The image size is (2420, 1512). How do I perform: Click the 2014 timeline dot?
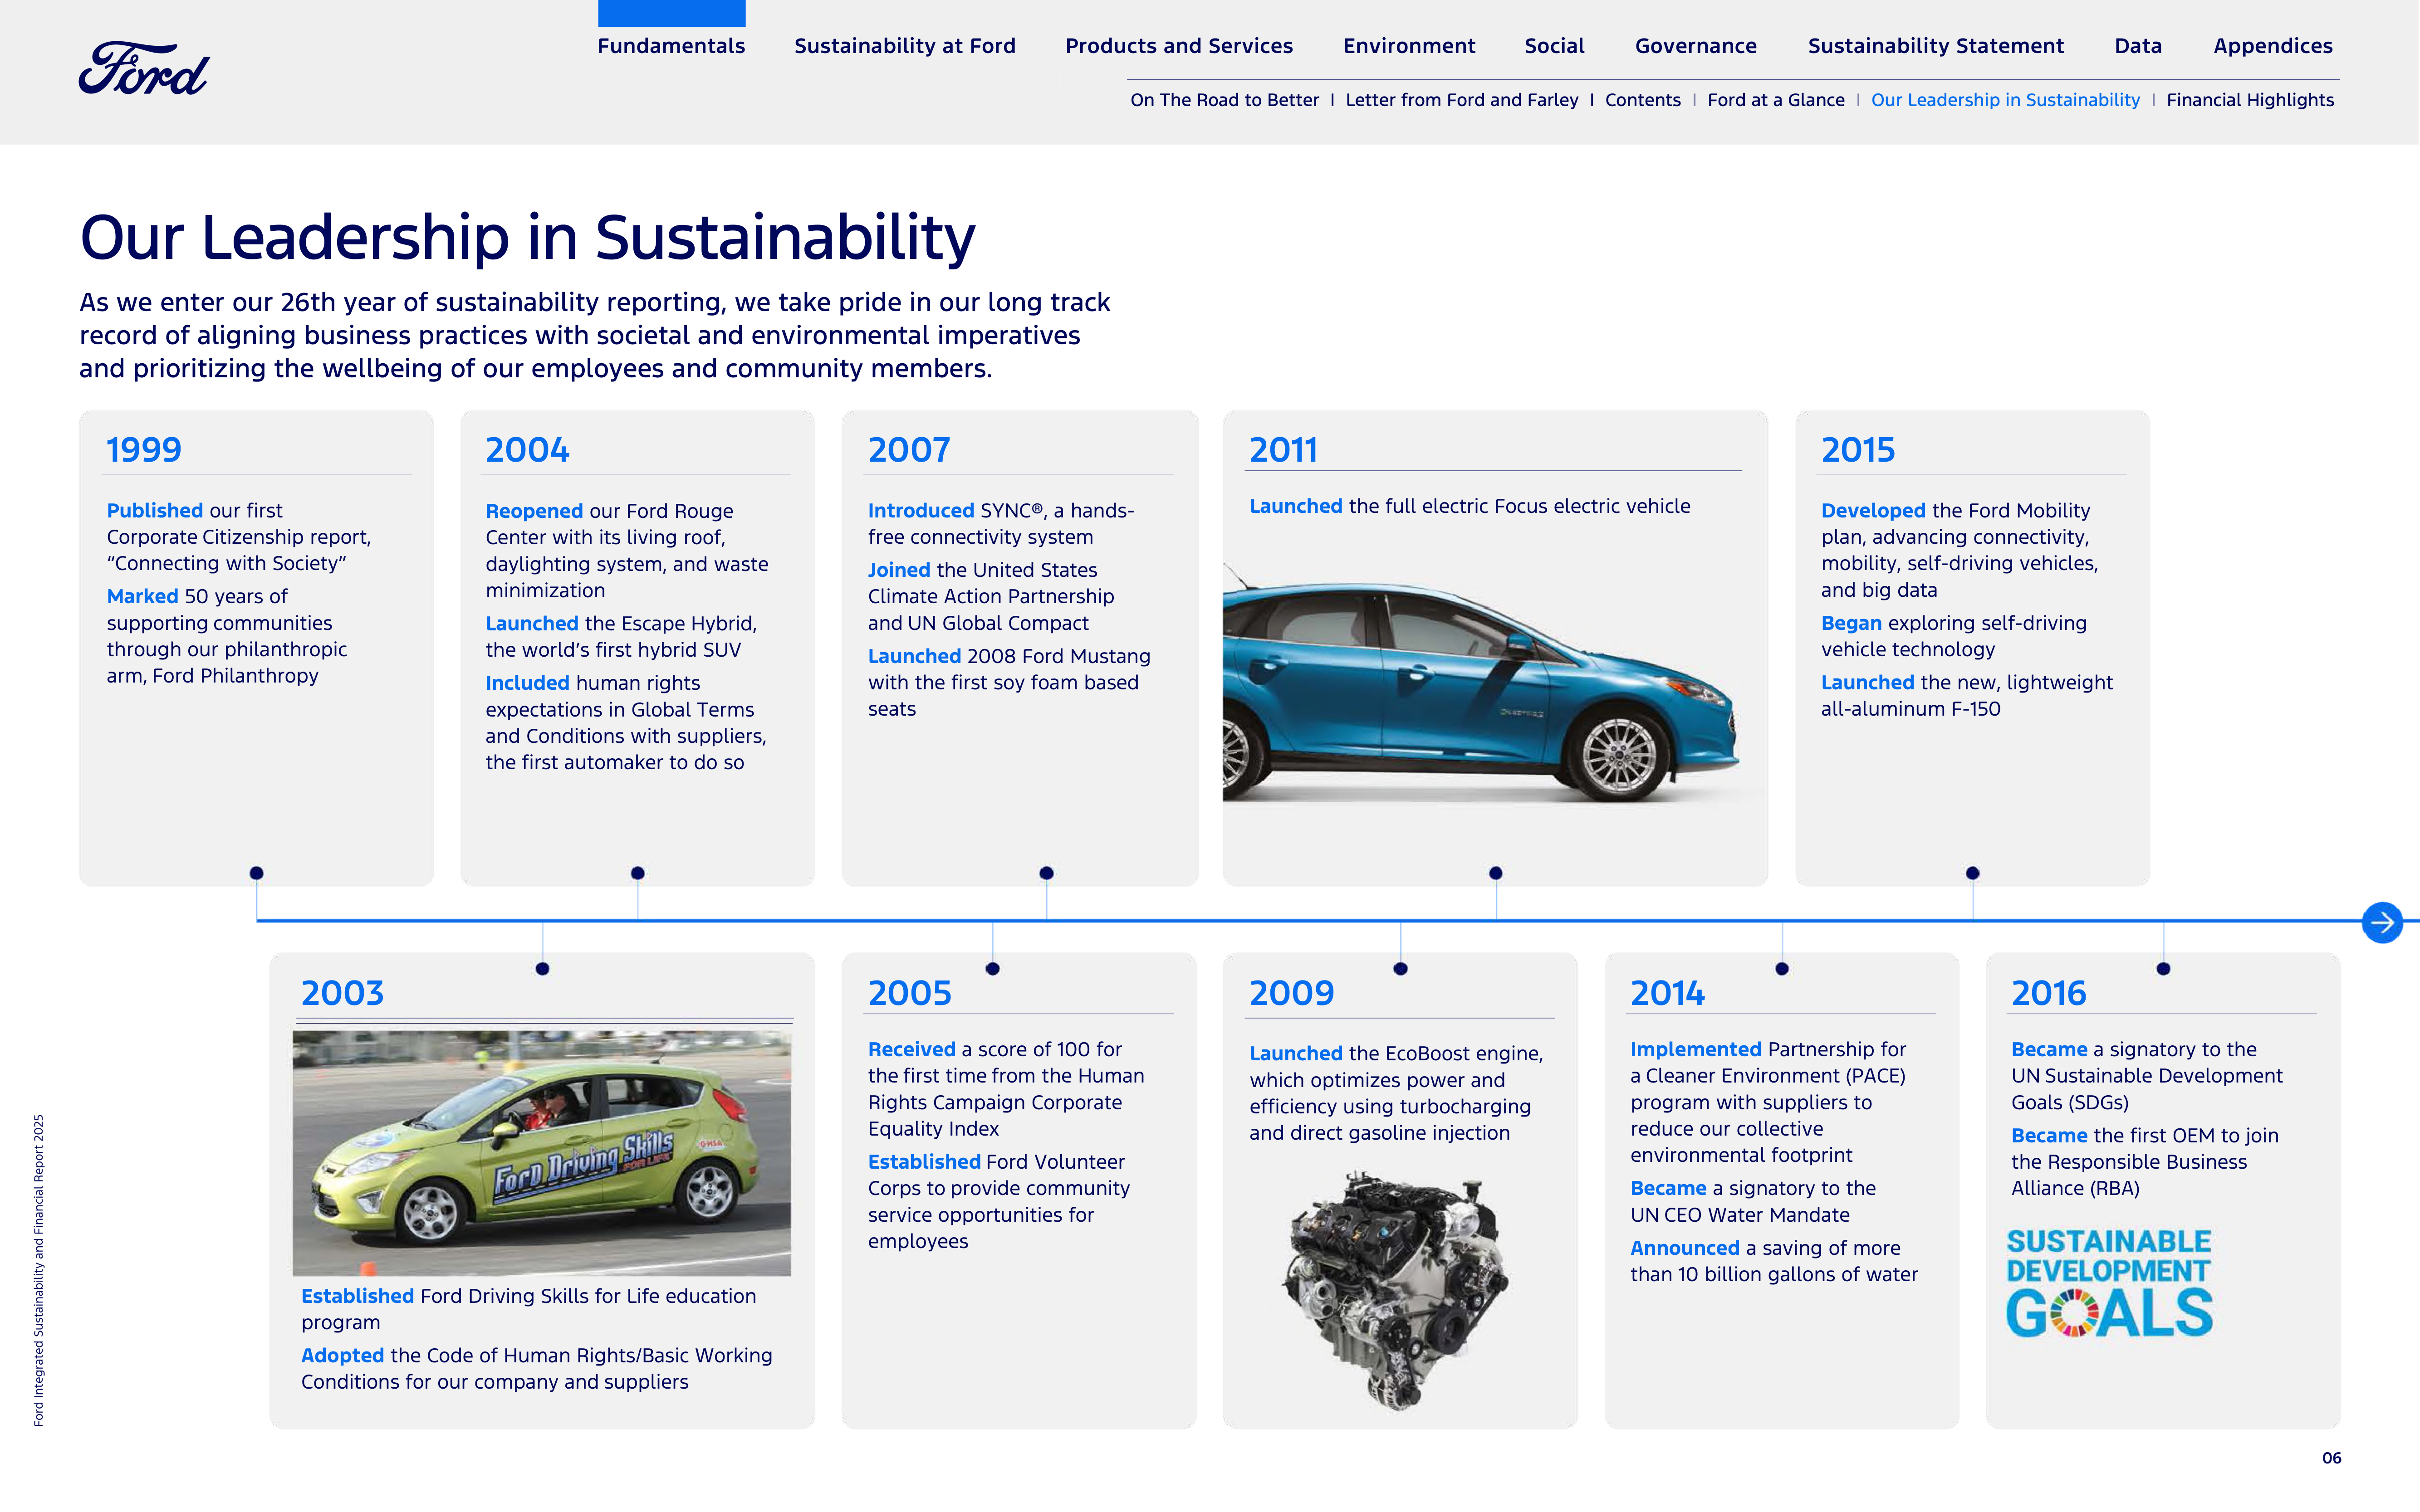click(1782, 968)
